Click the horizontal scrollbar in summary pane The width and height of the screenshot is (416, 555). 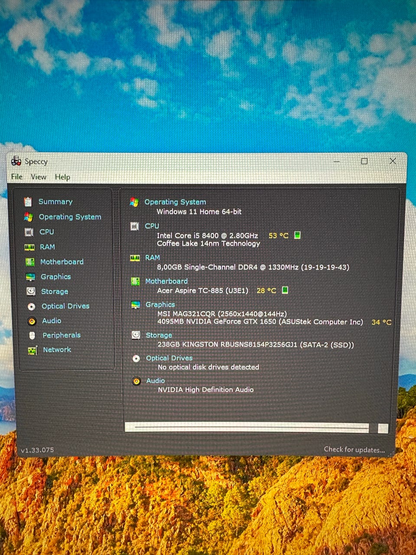[247, 428]
